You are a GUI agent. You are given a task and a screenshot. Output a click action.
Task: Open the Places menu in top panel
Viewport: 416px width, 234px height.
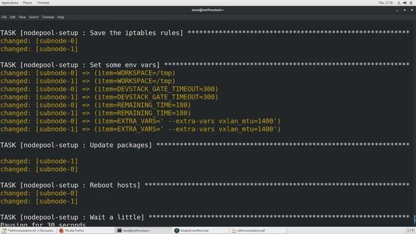click(27, 3)
